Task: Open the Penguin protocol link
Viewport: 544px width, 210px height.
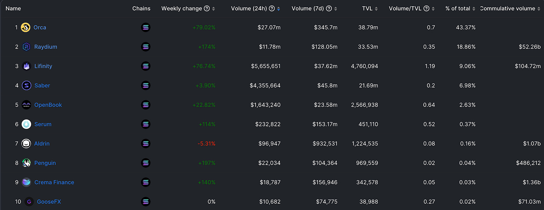Action: click(45, 163)
